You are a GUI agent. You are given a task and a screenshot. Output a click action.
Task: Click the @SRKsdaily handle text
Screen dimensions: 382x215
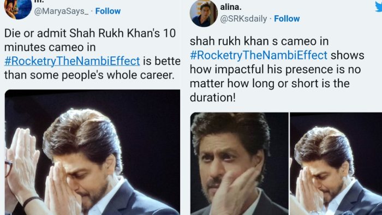pyautogui.click(x=243, y=19)
